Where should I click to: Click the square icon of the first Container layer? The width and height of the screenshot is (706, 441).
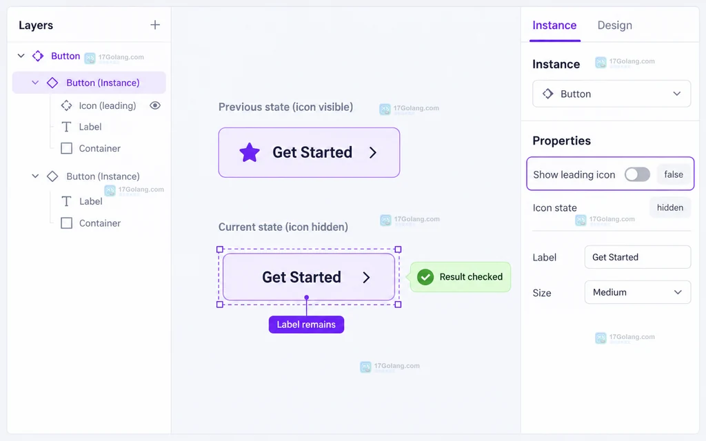click(66, 148)
